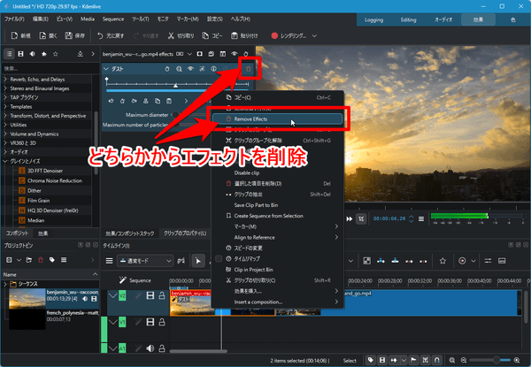Collapse the Dust (ダスト) effect chevron
The image size is (531, 367).
[x=107, y=69]
